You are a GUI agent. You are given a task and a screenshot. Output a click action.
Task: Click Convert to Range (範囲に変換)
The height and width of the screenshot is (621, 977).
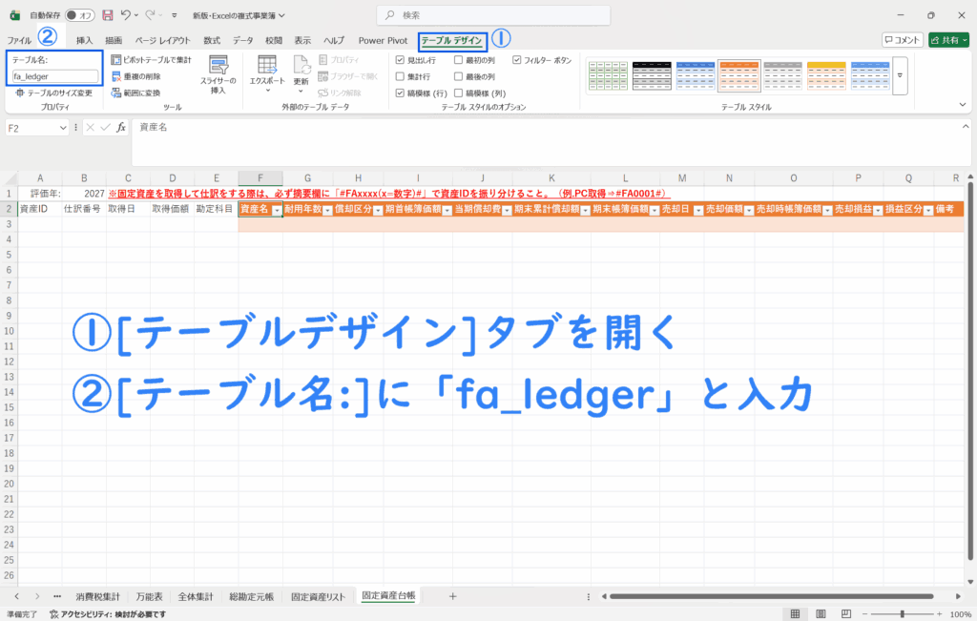(x=135, y=93)
